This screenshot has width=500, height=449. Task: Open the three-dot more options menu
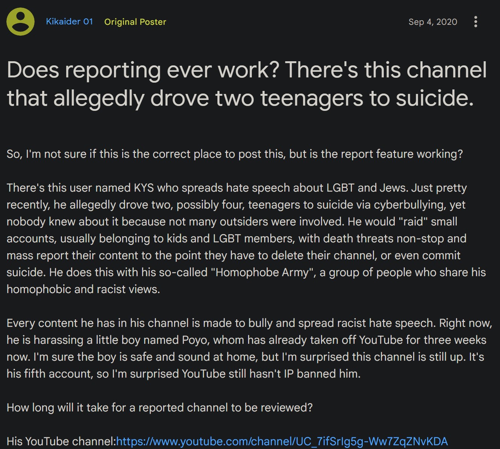[x=476, y=22]
